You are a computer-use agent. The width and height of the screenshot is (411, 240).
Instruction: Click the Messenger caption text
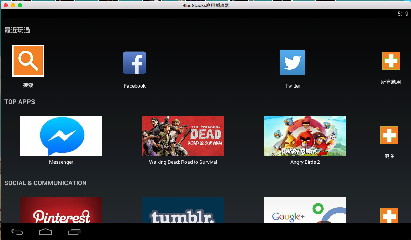click(61, 162)
